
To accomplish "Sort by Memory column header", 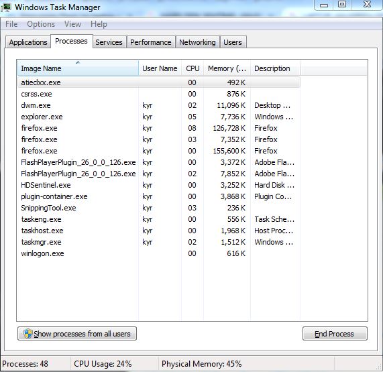I will pos(227,68).
